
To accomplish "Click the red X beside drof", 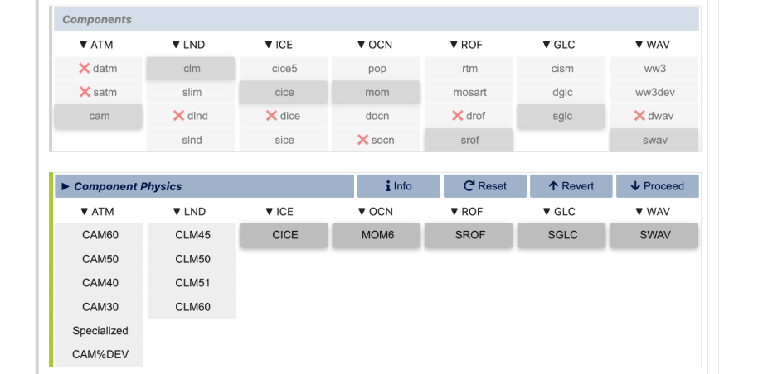I will pyautogui.click(x=457, y=117).
